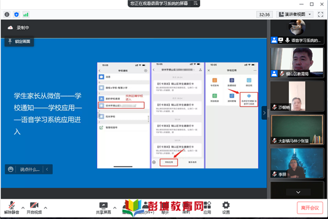Click the blue security shield icon
The image size is (328, 219).
pos(16,14)
